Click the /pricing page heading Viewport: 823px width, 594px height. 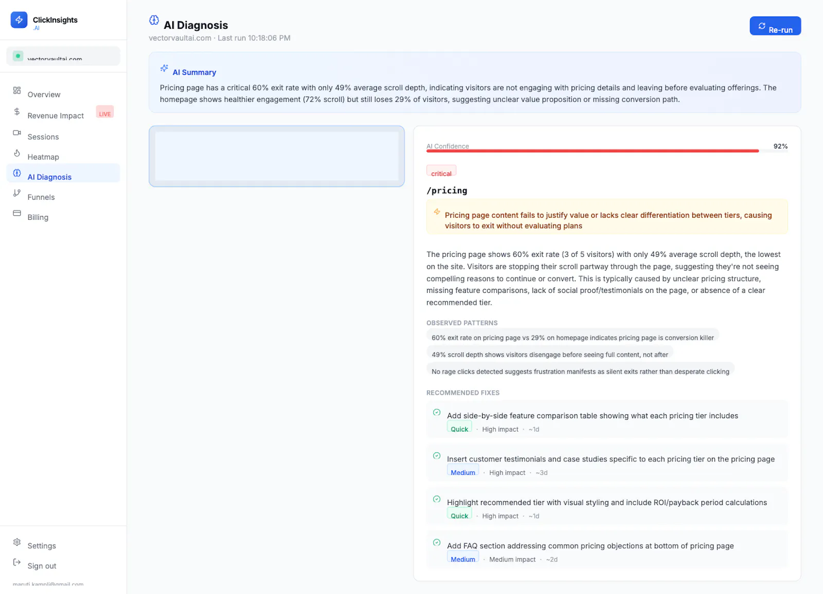(x=447, y=191)
